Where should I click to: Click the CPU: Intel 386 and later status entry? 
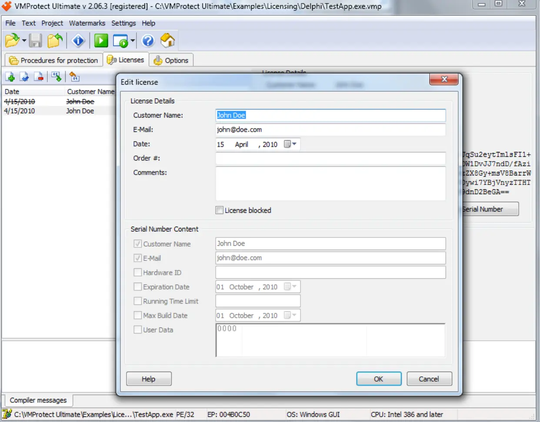point(407,414)
